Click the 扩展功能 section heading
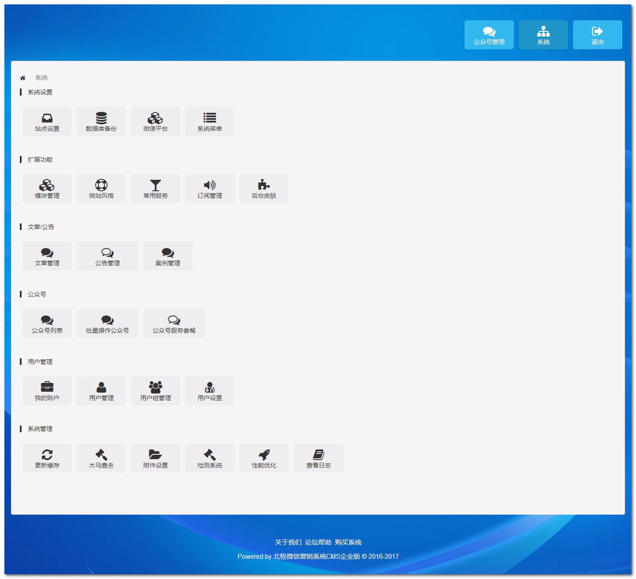 pos(40,160)
